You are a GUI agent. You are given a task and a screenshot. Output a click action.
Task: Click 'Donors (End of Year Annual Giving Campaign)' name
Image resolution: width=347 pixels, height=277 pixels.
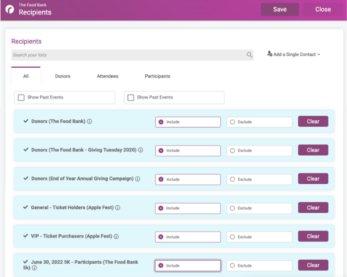coord(82,179)
